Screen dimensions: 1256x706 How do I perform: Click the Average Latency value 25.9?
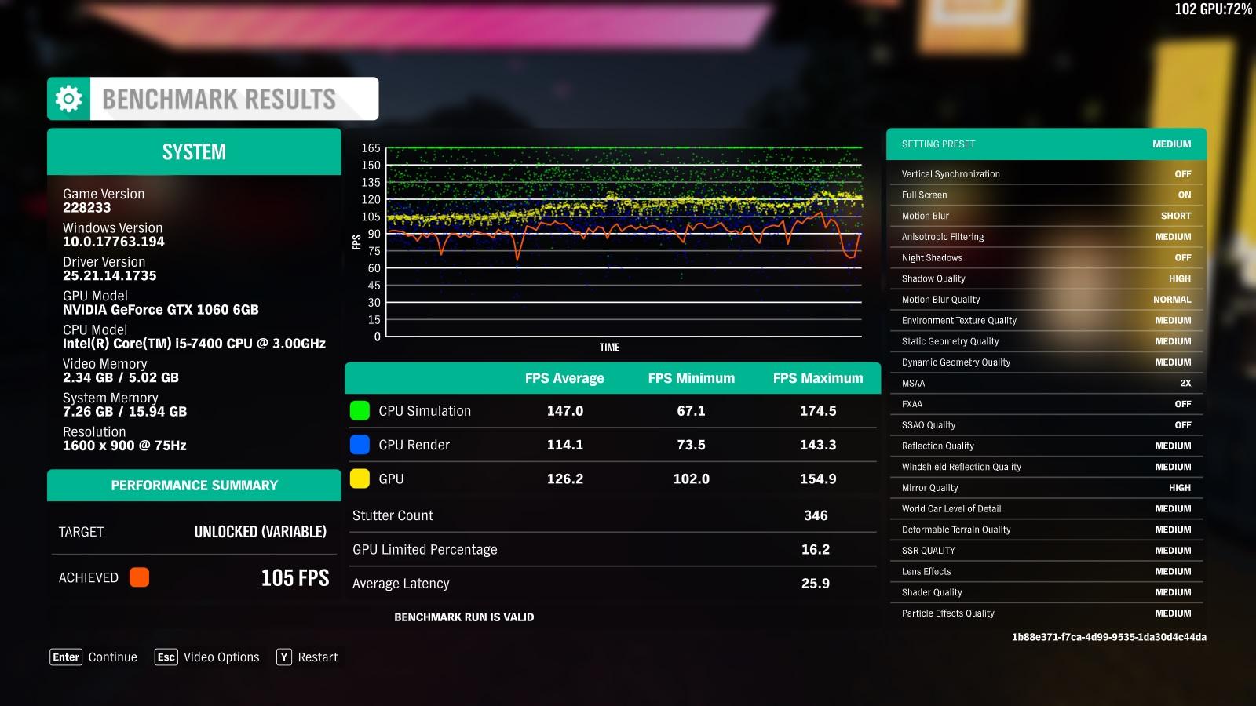pyautogui.click(x=816, y=584)
